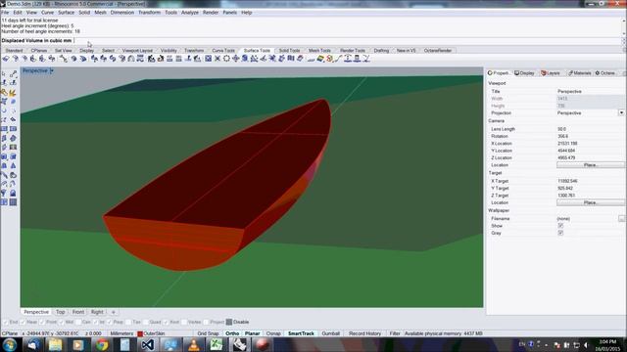The height and width of the screenshot is (352, 627).
Task: Switch to the Solid Tools toolbar tab
Action: click(x=289, y=50)
